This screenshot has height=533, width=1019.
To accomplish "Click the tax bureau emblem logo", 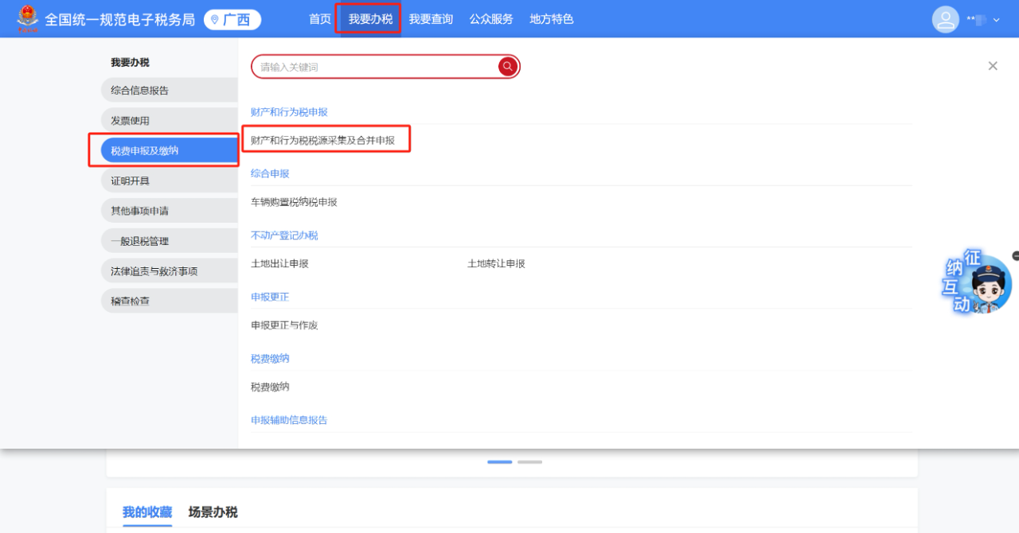I will coord(28,19).
